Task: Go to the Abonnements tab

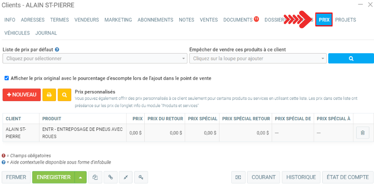Action: tap(155, 20)
